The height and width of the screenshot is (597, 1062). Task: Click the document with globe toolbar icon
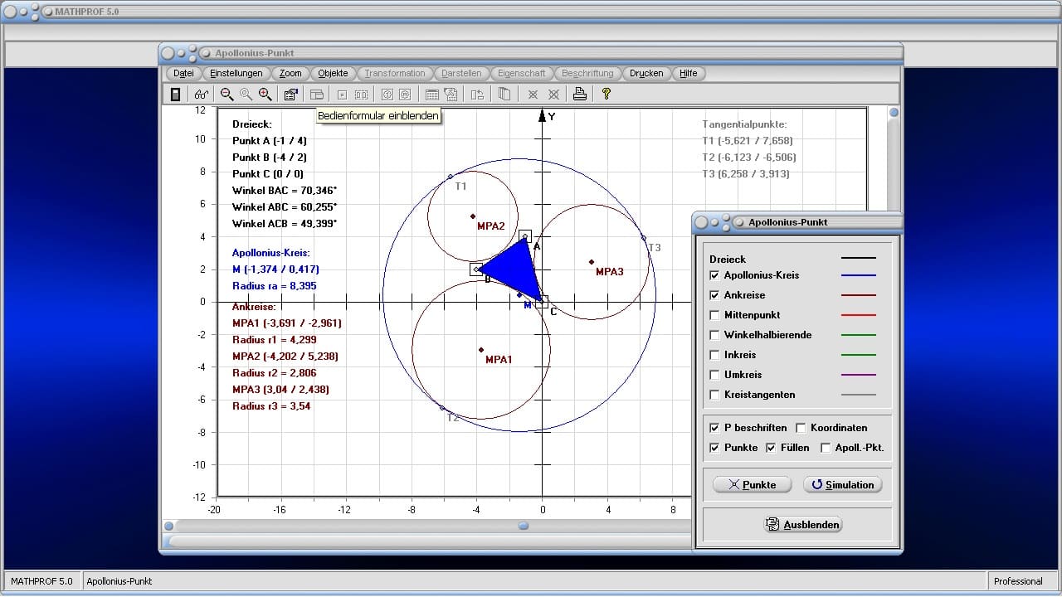pos(451,95)
